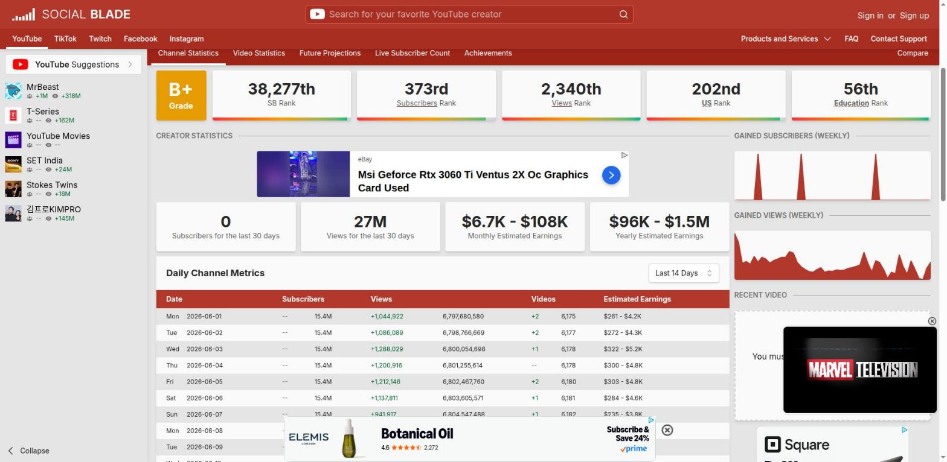Image resolution: width=947 pixels, height=462 pixels.
Task: Click the 56th Education Rank card
Action: pyautogui.click(x=861, y=95)
